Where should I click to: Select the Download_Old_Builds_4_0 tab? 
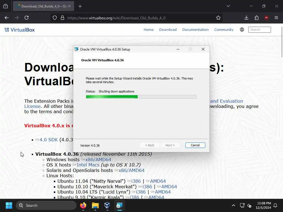[43, 6]
